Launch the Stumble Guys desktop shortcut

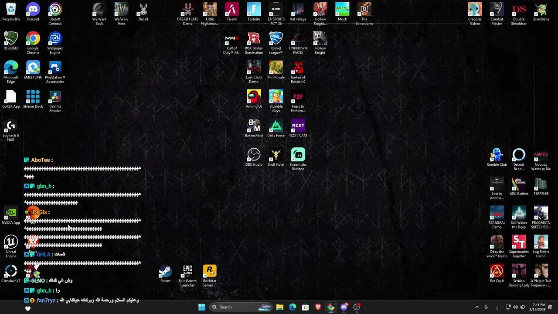point(276,101)
